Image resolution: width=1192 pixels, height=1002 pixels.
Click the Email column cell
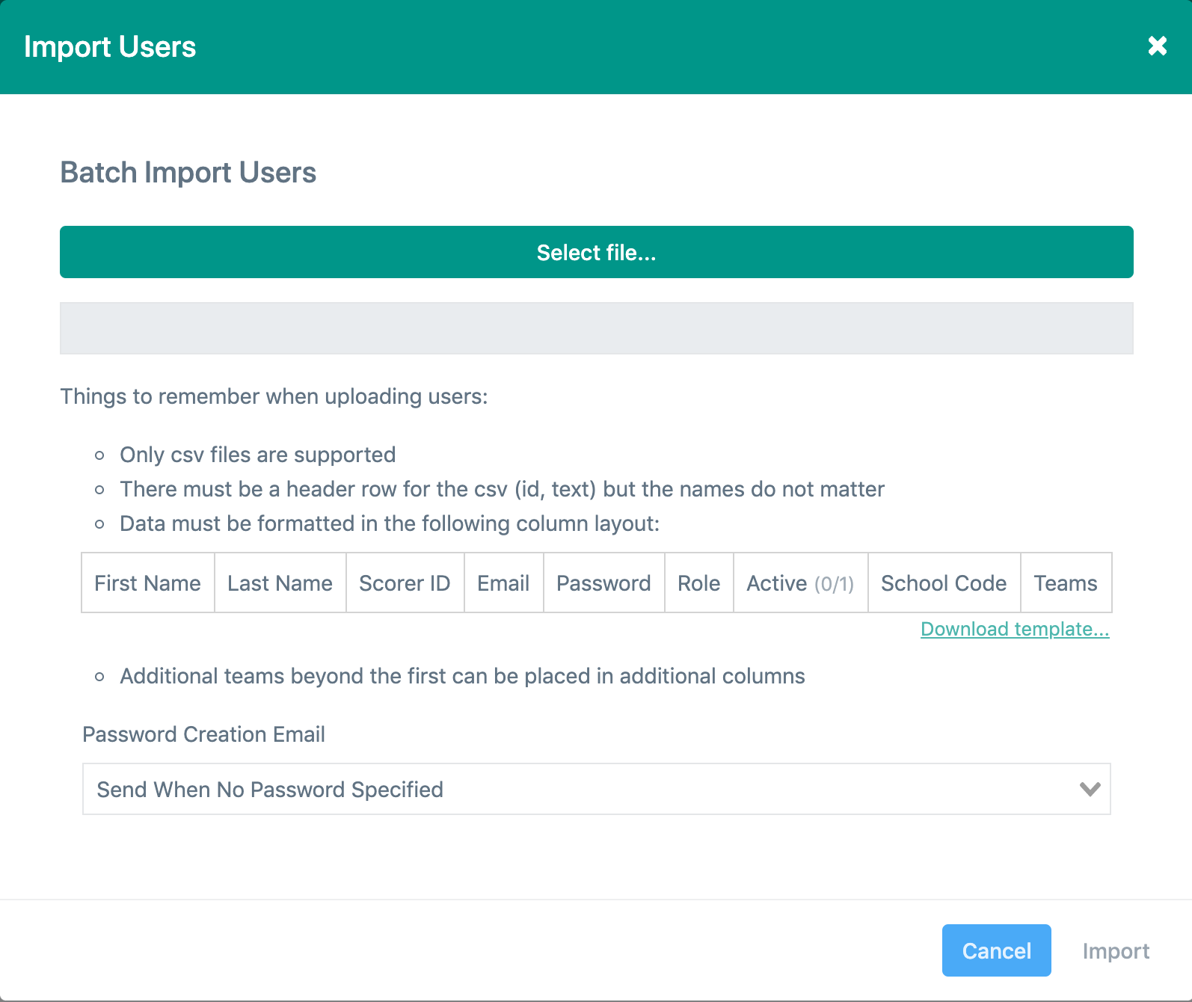click(503, 583)
